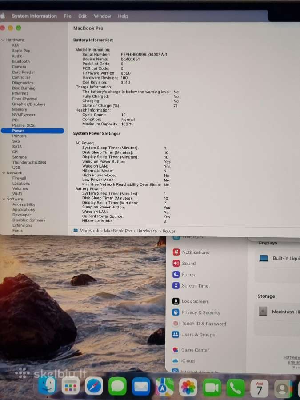Viewport: 300px width, 400px height.
Task: Open the Apple menu
Action: tap(3, 16)
